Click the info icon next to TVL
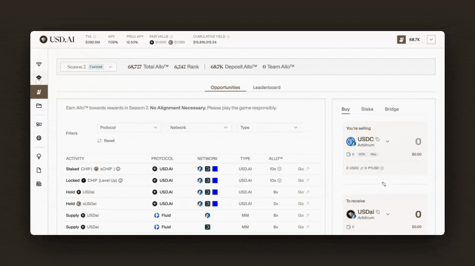The height and width of the screenshot is (266, 475). click(95, 37)
